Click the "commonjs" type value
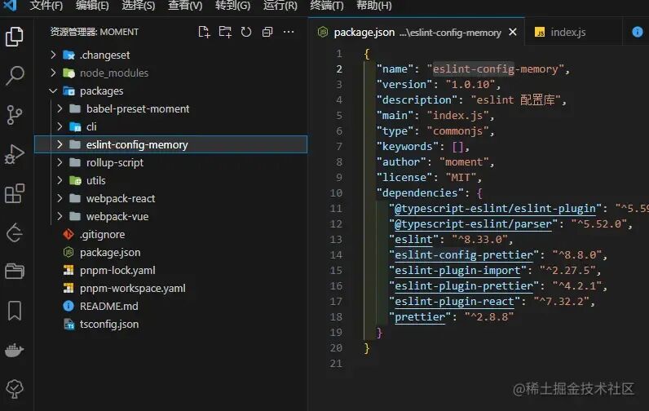The height and width of the screenshot is (411, 649). [x=457, y=130]
